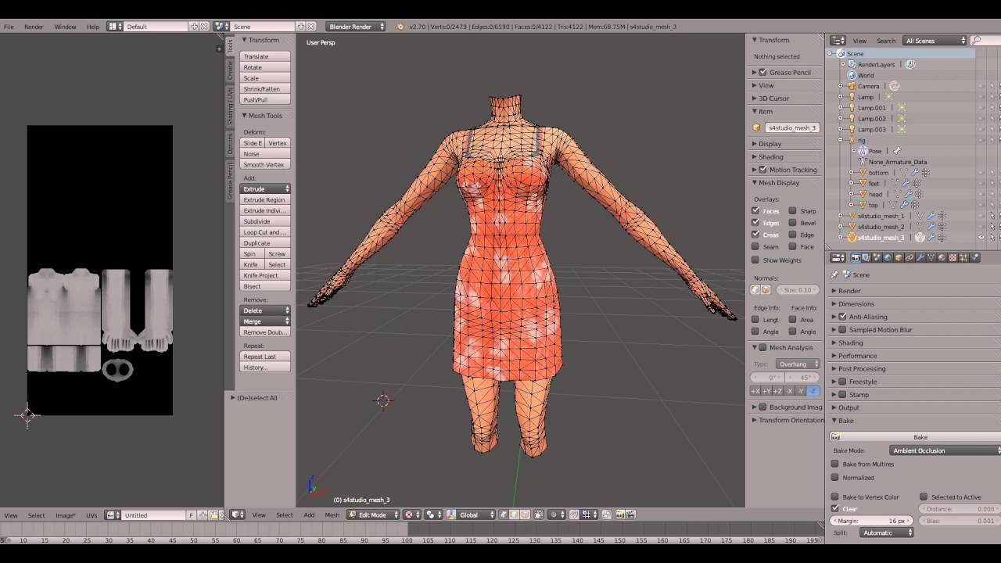This screenshot has width=1001, height=563.
Task: Click the Camera object icon in outliner
Action: click(x=851, y=86)
